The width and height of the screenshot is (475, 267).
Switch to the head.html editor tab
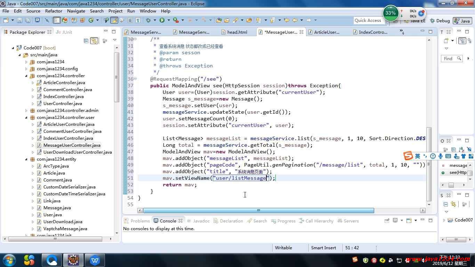pyautogui.click(x=237, y=32)
